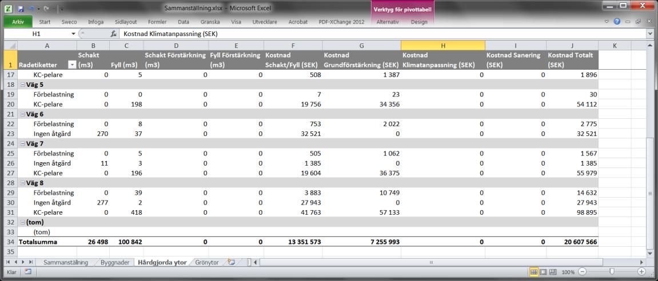Redo the last undone action
The width and height of the screenshot is (658, 281).
point(46,9)
